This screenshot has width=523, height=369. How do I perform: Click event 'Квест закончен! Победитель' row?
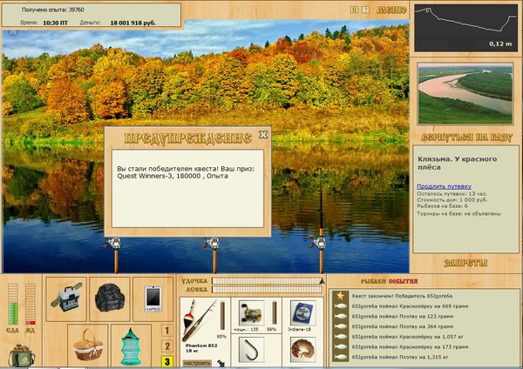tap(402, 296)
